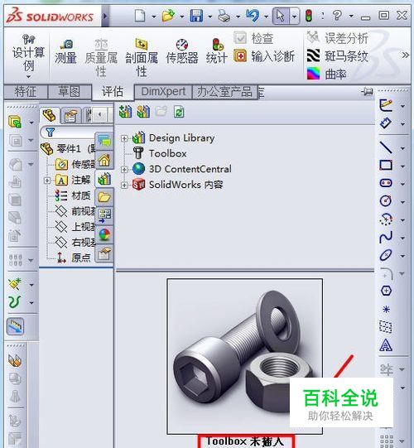Toggle 斑马条纹 zebra stripes
The width and height of the screenshot is (414, 448).
coord(338,56)
